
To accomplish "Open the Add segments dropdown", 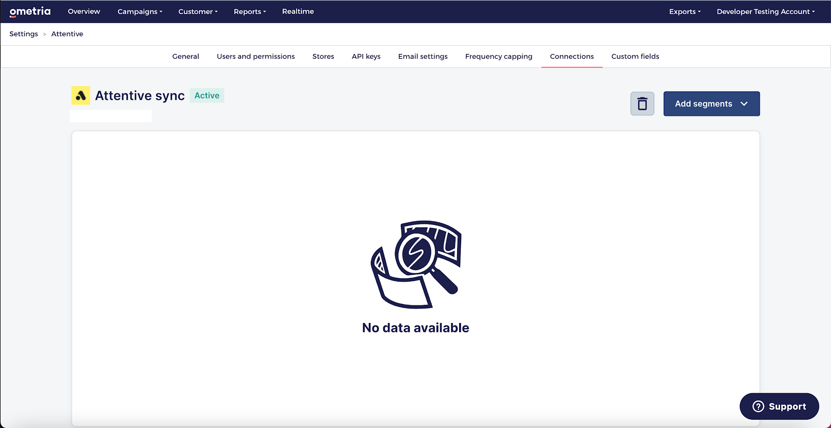I will (712, 104).
